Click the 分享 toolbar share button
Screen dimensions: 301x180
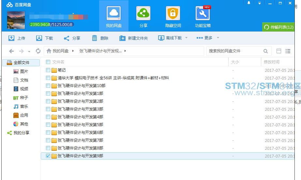point(72,38)
